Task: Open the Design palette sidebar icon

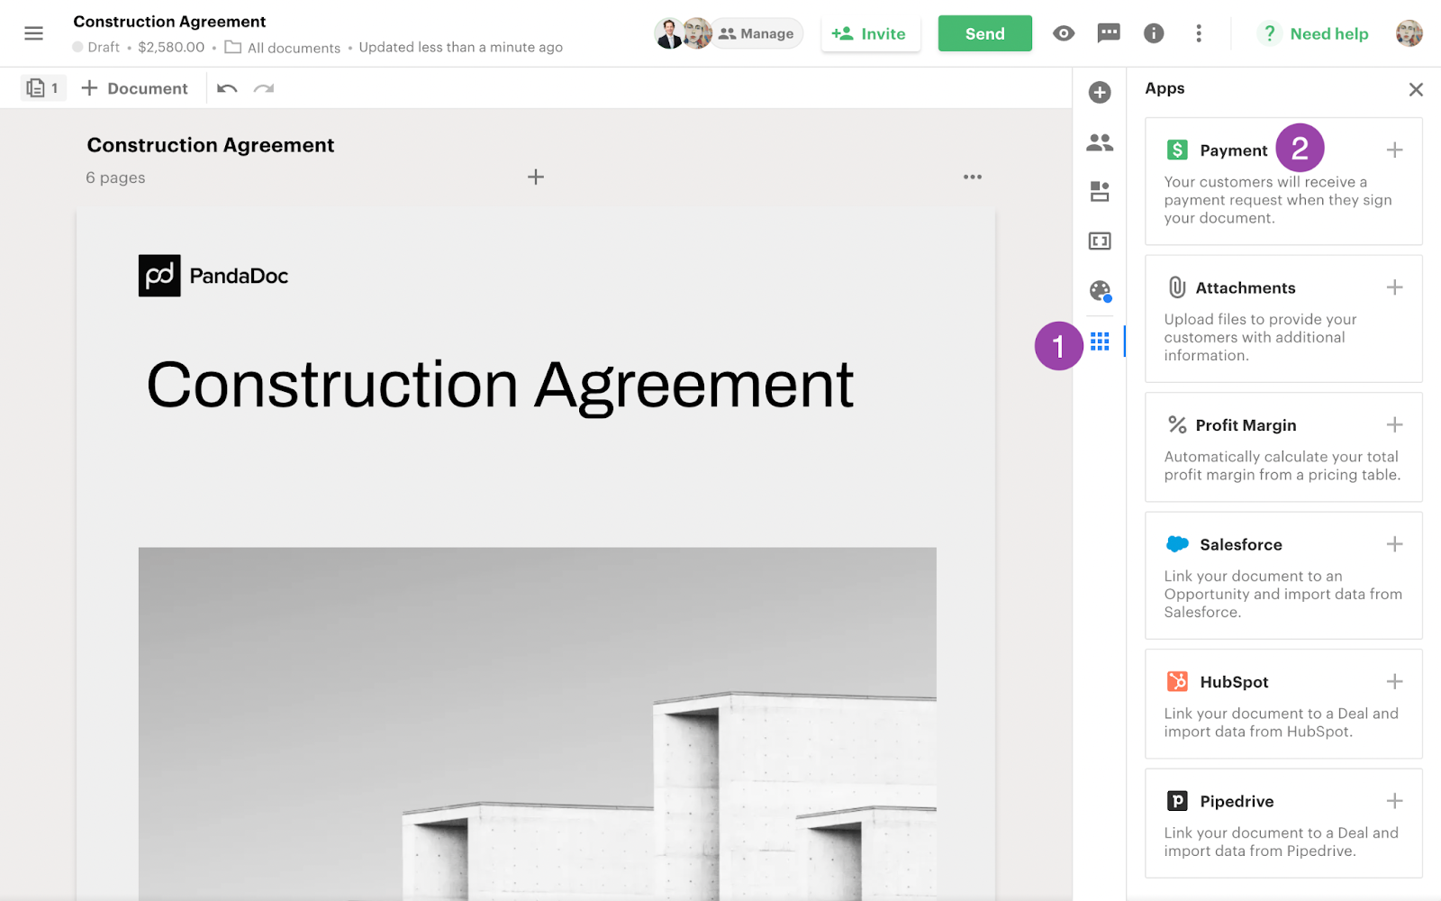Action: pyautogui.click(x=1100, y=290)
